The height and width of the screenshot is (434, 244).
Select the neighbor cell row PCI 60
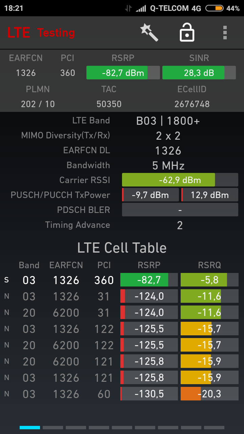coord(104,394)
